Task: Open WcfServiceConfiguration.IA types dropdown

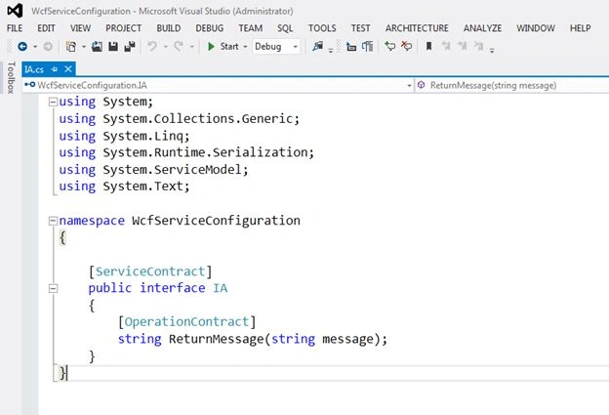Action: pyautogui.click(x=219, y=85)
